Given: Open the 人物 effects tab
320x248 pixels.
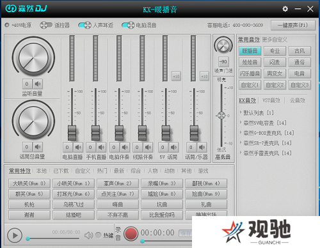Looking at the screenshot, I should 152,171.
